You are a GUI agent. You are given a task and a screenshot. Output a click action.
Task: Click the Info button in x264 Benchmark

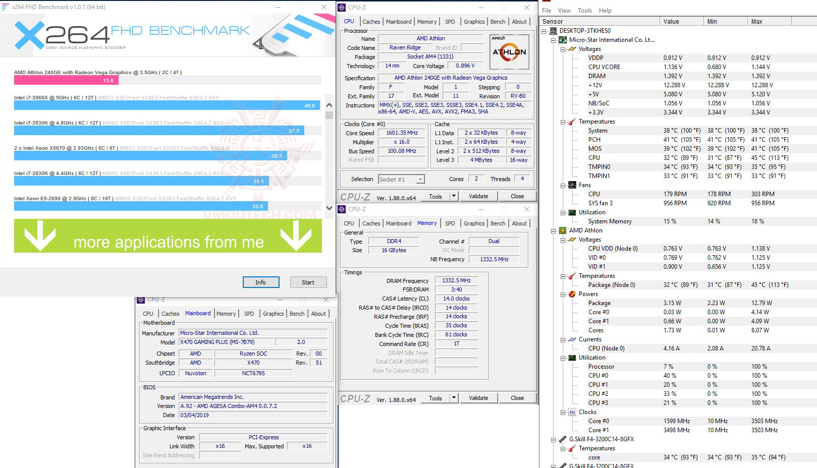click(260, 282)
